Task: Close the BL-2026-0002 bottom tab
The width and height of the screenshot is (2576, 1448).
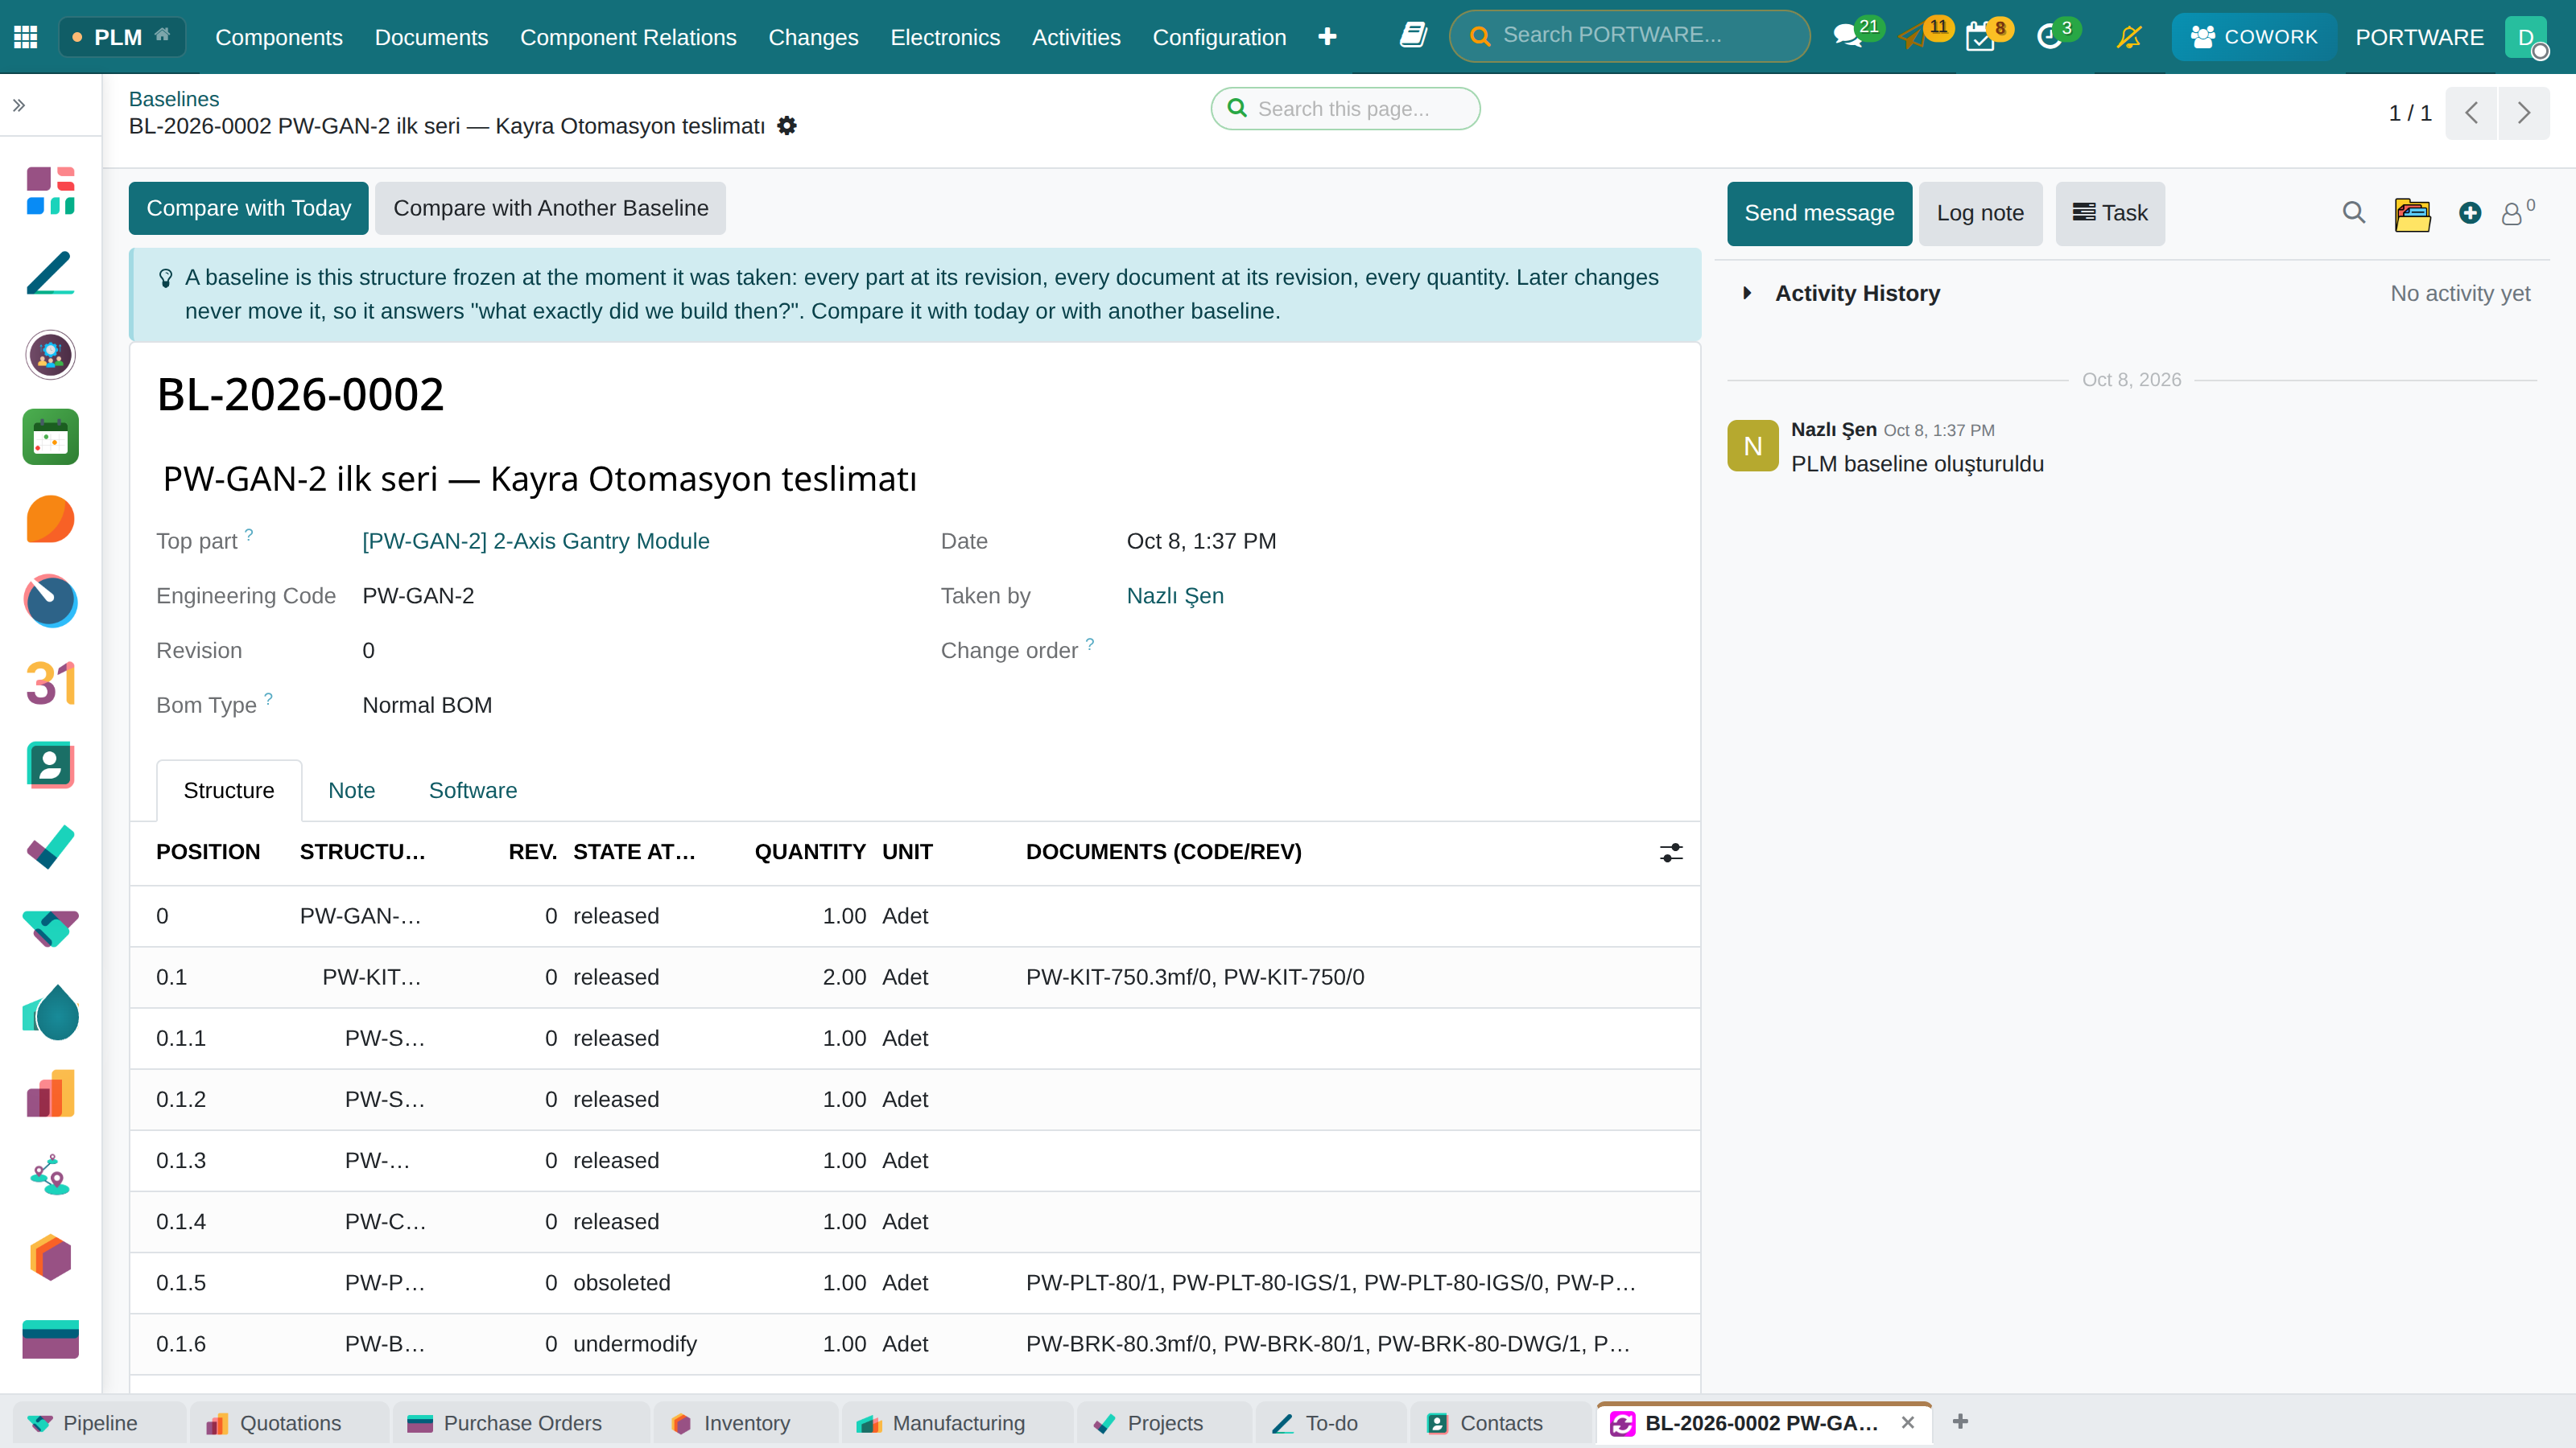Action: point(1908,1422)
